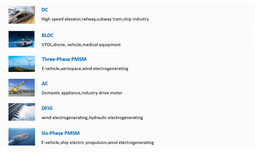The width and height of the screenshot is (255, 152).
Task: Click the hydraulic dam thumbnail
Action: point(22,112)
